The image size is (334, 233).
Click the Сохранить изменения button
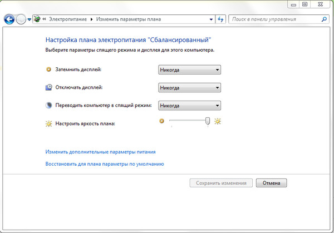pyautogui.click(x=221, y=183)
